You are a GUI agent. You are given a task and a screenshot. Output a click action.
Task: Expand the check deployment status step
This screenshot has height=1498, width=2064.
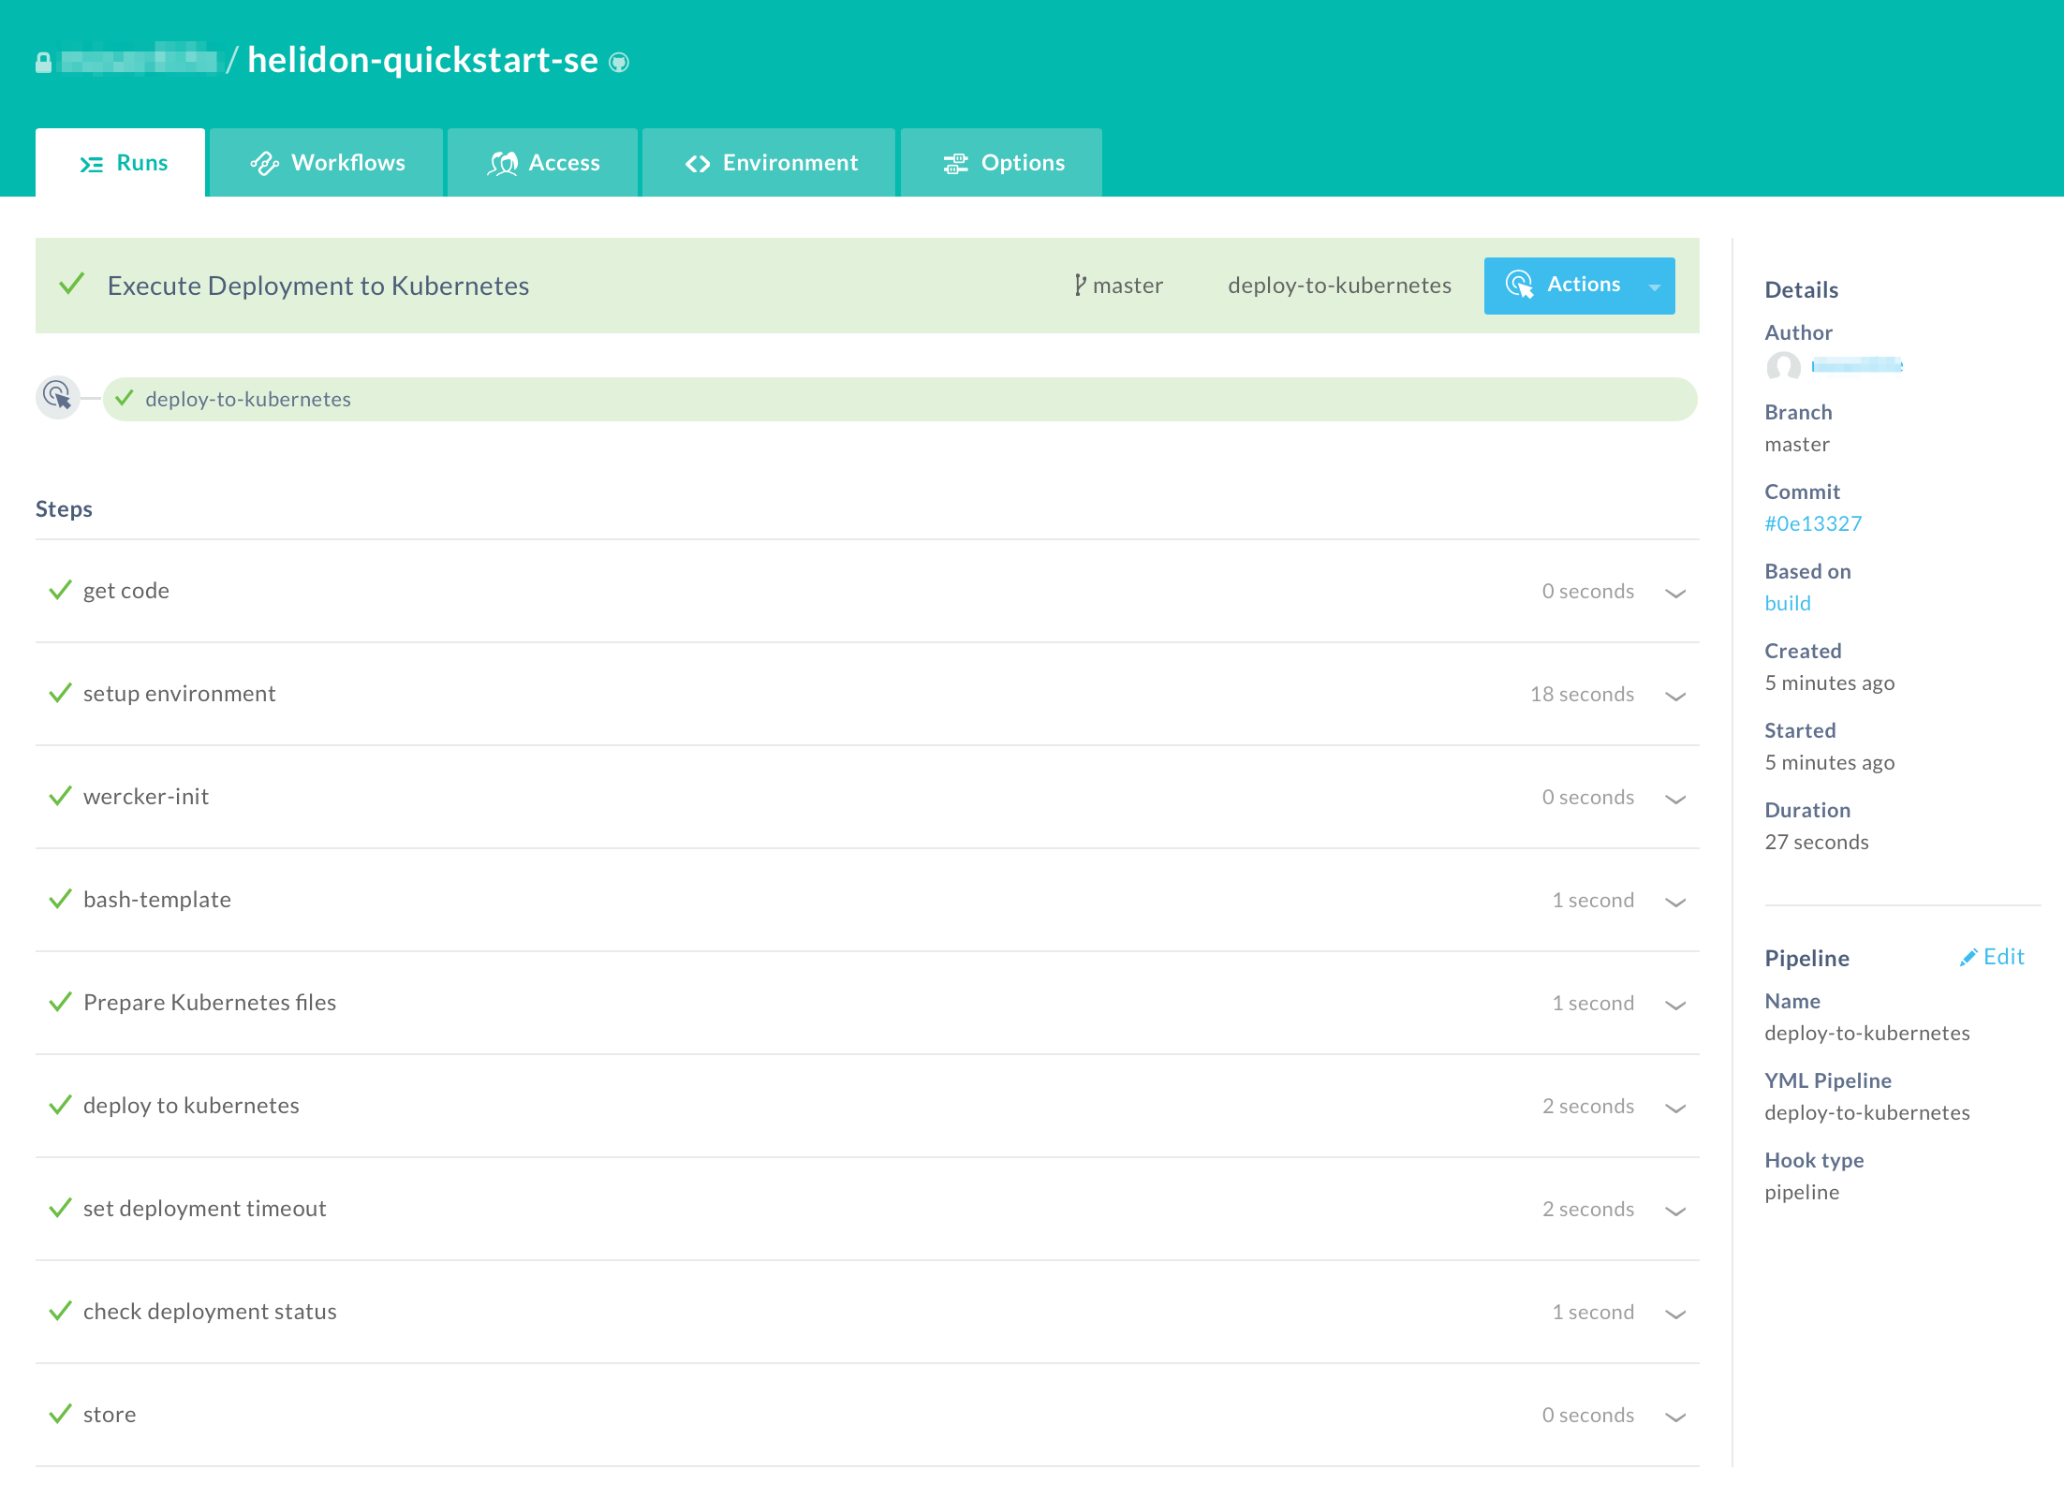[x=1675, y=1314]
